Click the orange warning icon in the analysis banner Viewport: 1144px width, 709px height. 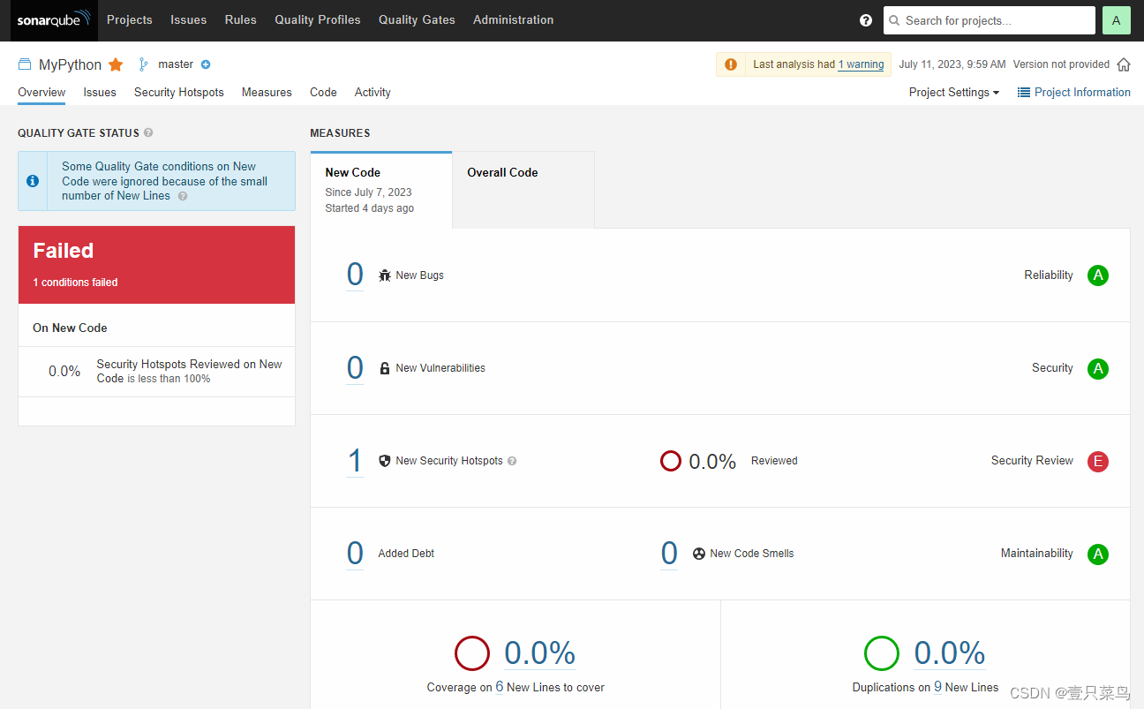pos(731,64)
